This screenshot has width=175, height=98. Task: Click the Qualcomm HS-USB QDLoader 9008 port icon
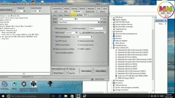(116, 76)
